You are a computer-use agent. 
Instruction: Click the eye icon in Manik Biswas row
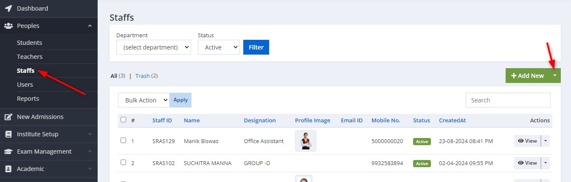[520, 141]
